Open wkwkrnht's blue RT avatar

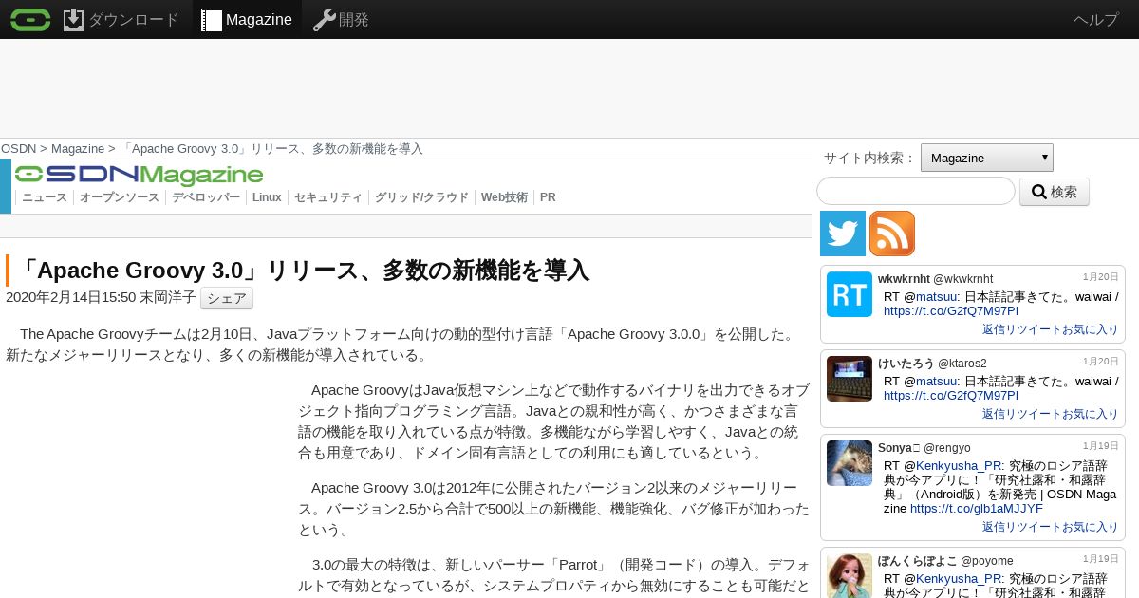(850, 294)
